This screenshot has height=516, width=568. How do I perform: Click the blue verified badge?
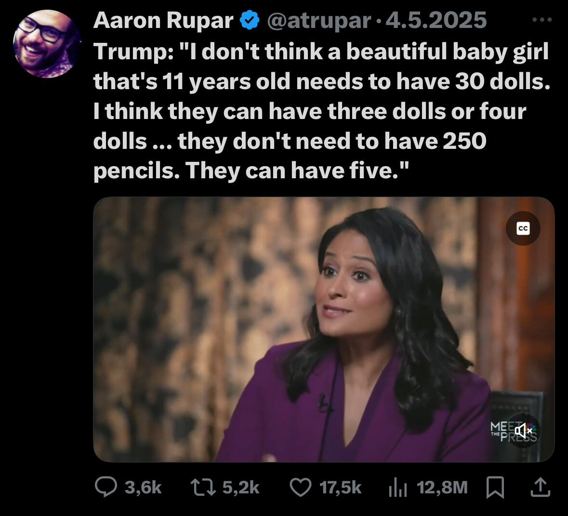250,20
